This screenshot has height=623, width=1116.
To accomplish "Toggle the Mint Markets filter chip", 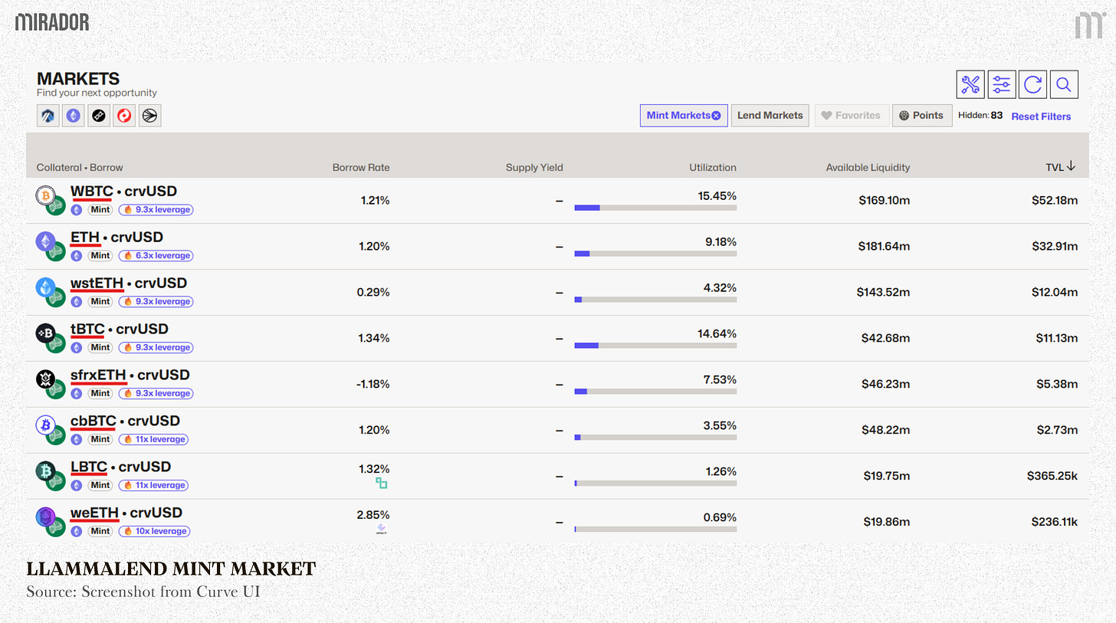I will tap(684, 116).
